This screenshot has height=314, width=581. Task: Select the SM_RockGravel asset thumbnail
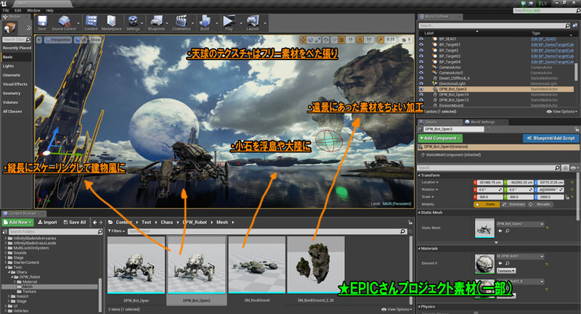(x=257, y=265)
